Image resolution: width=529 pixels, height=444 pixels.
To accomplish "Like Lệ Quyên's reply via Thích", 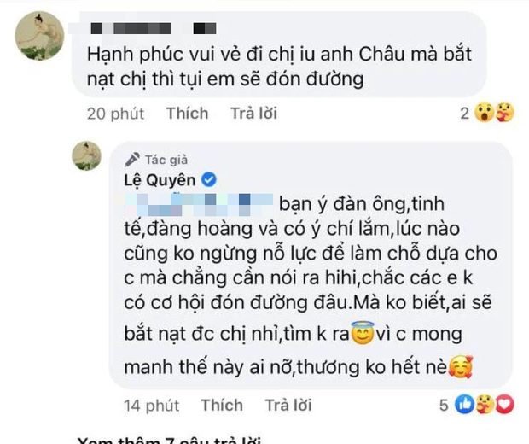I will [222, 405].
